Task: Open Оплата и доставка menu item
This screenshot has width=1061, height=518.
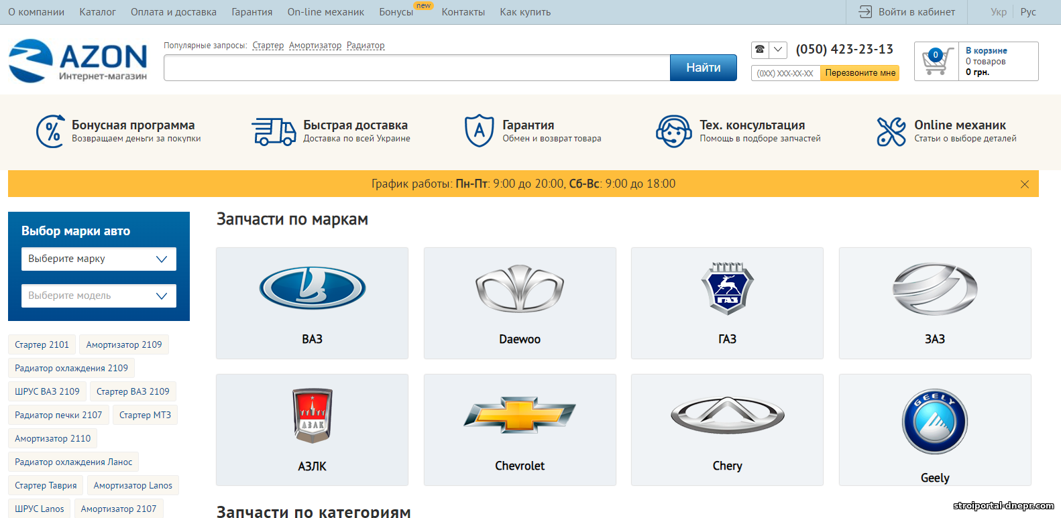Action: click(174, 12)
